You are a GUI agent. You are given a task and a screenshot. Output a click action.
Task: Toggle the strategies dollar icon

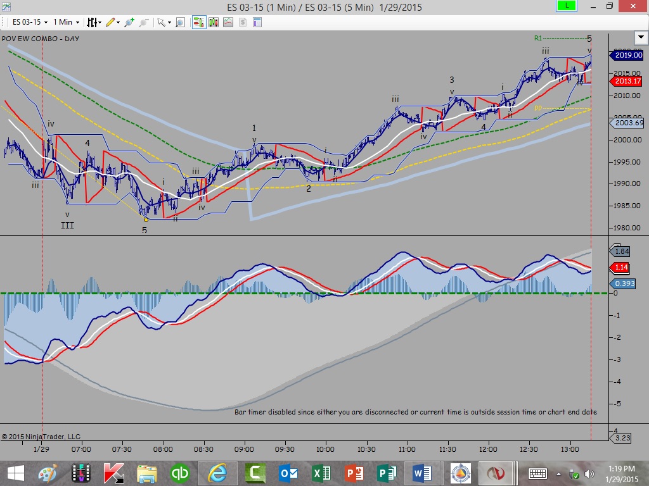(x=243, y=22)
